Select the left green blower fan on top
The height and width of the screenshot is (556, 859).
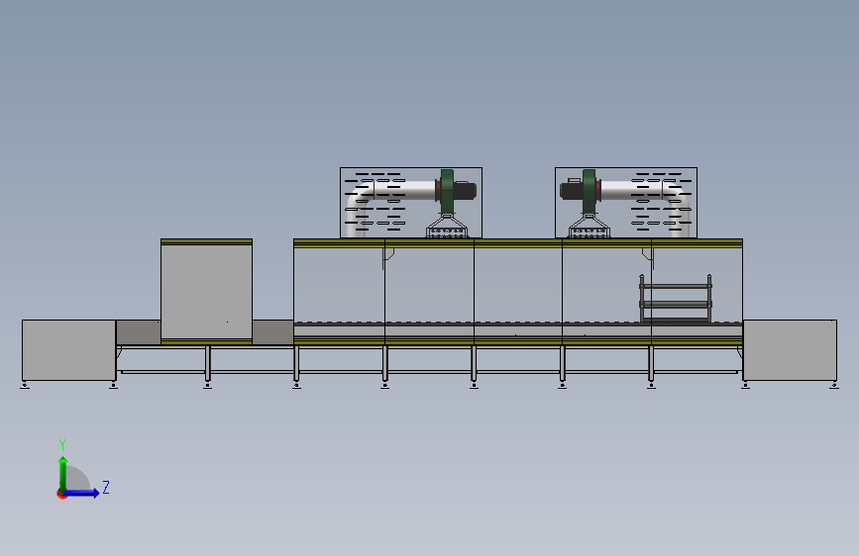point(447,190)
